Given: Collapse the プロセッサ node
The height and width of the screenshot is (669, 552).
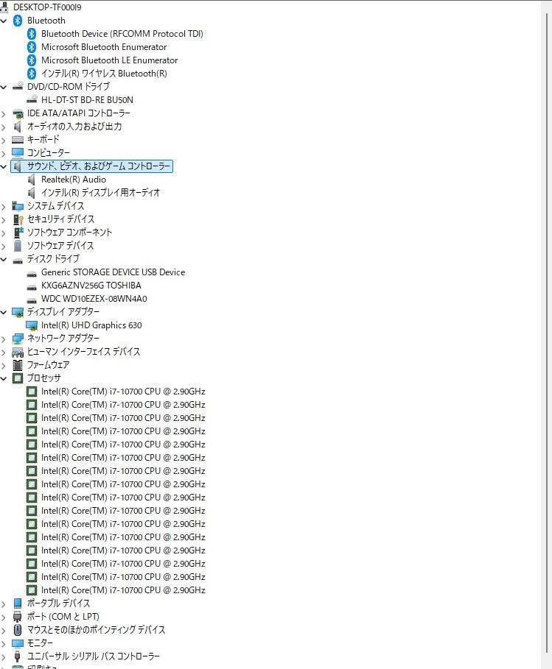Looking at the screenshot, I should (4, 378).
